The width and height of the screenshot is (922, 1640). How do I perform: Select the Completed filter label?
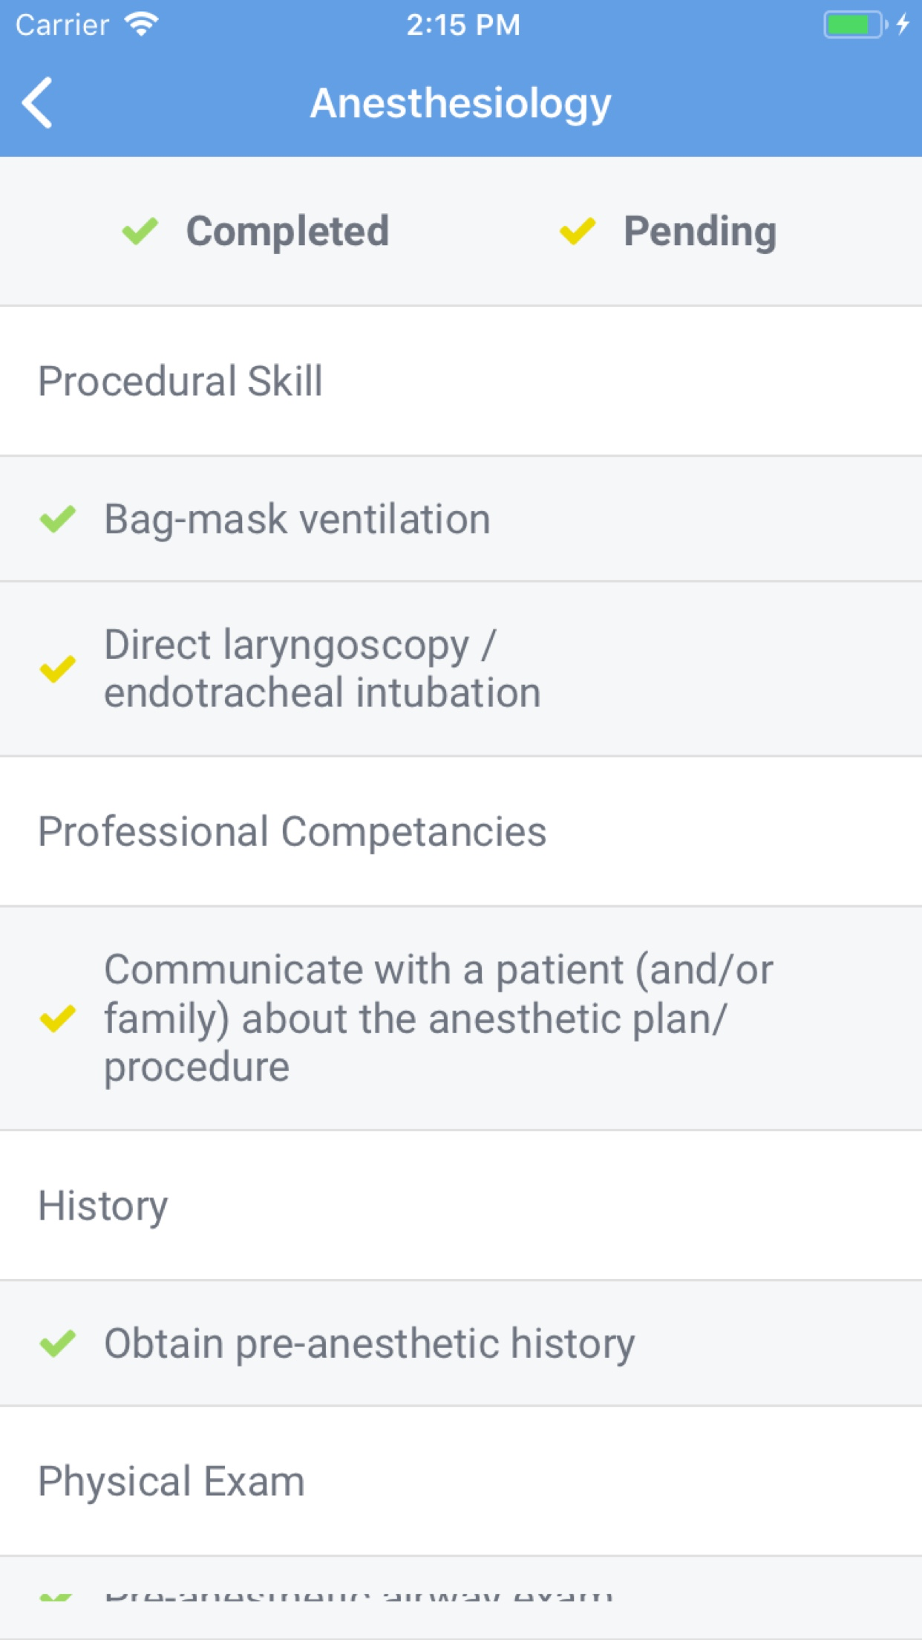[x=287, y=231]
